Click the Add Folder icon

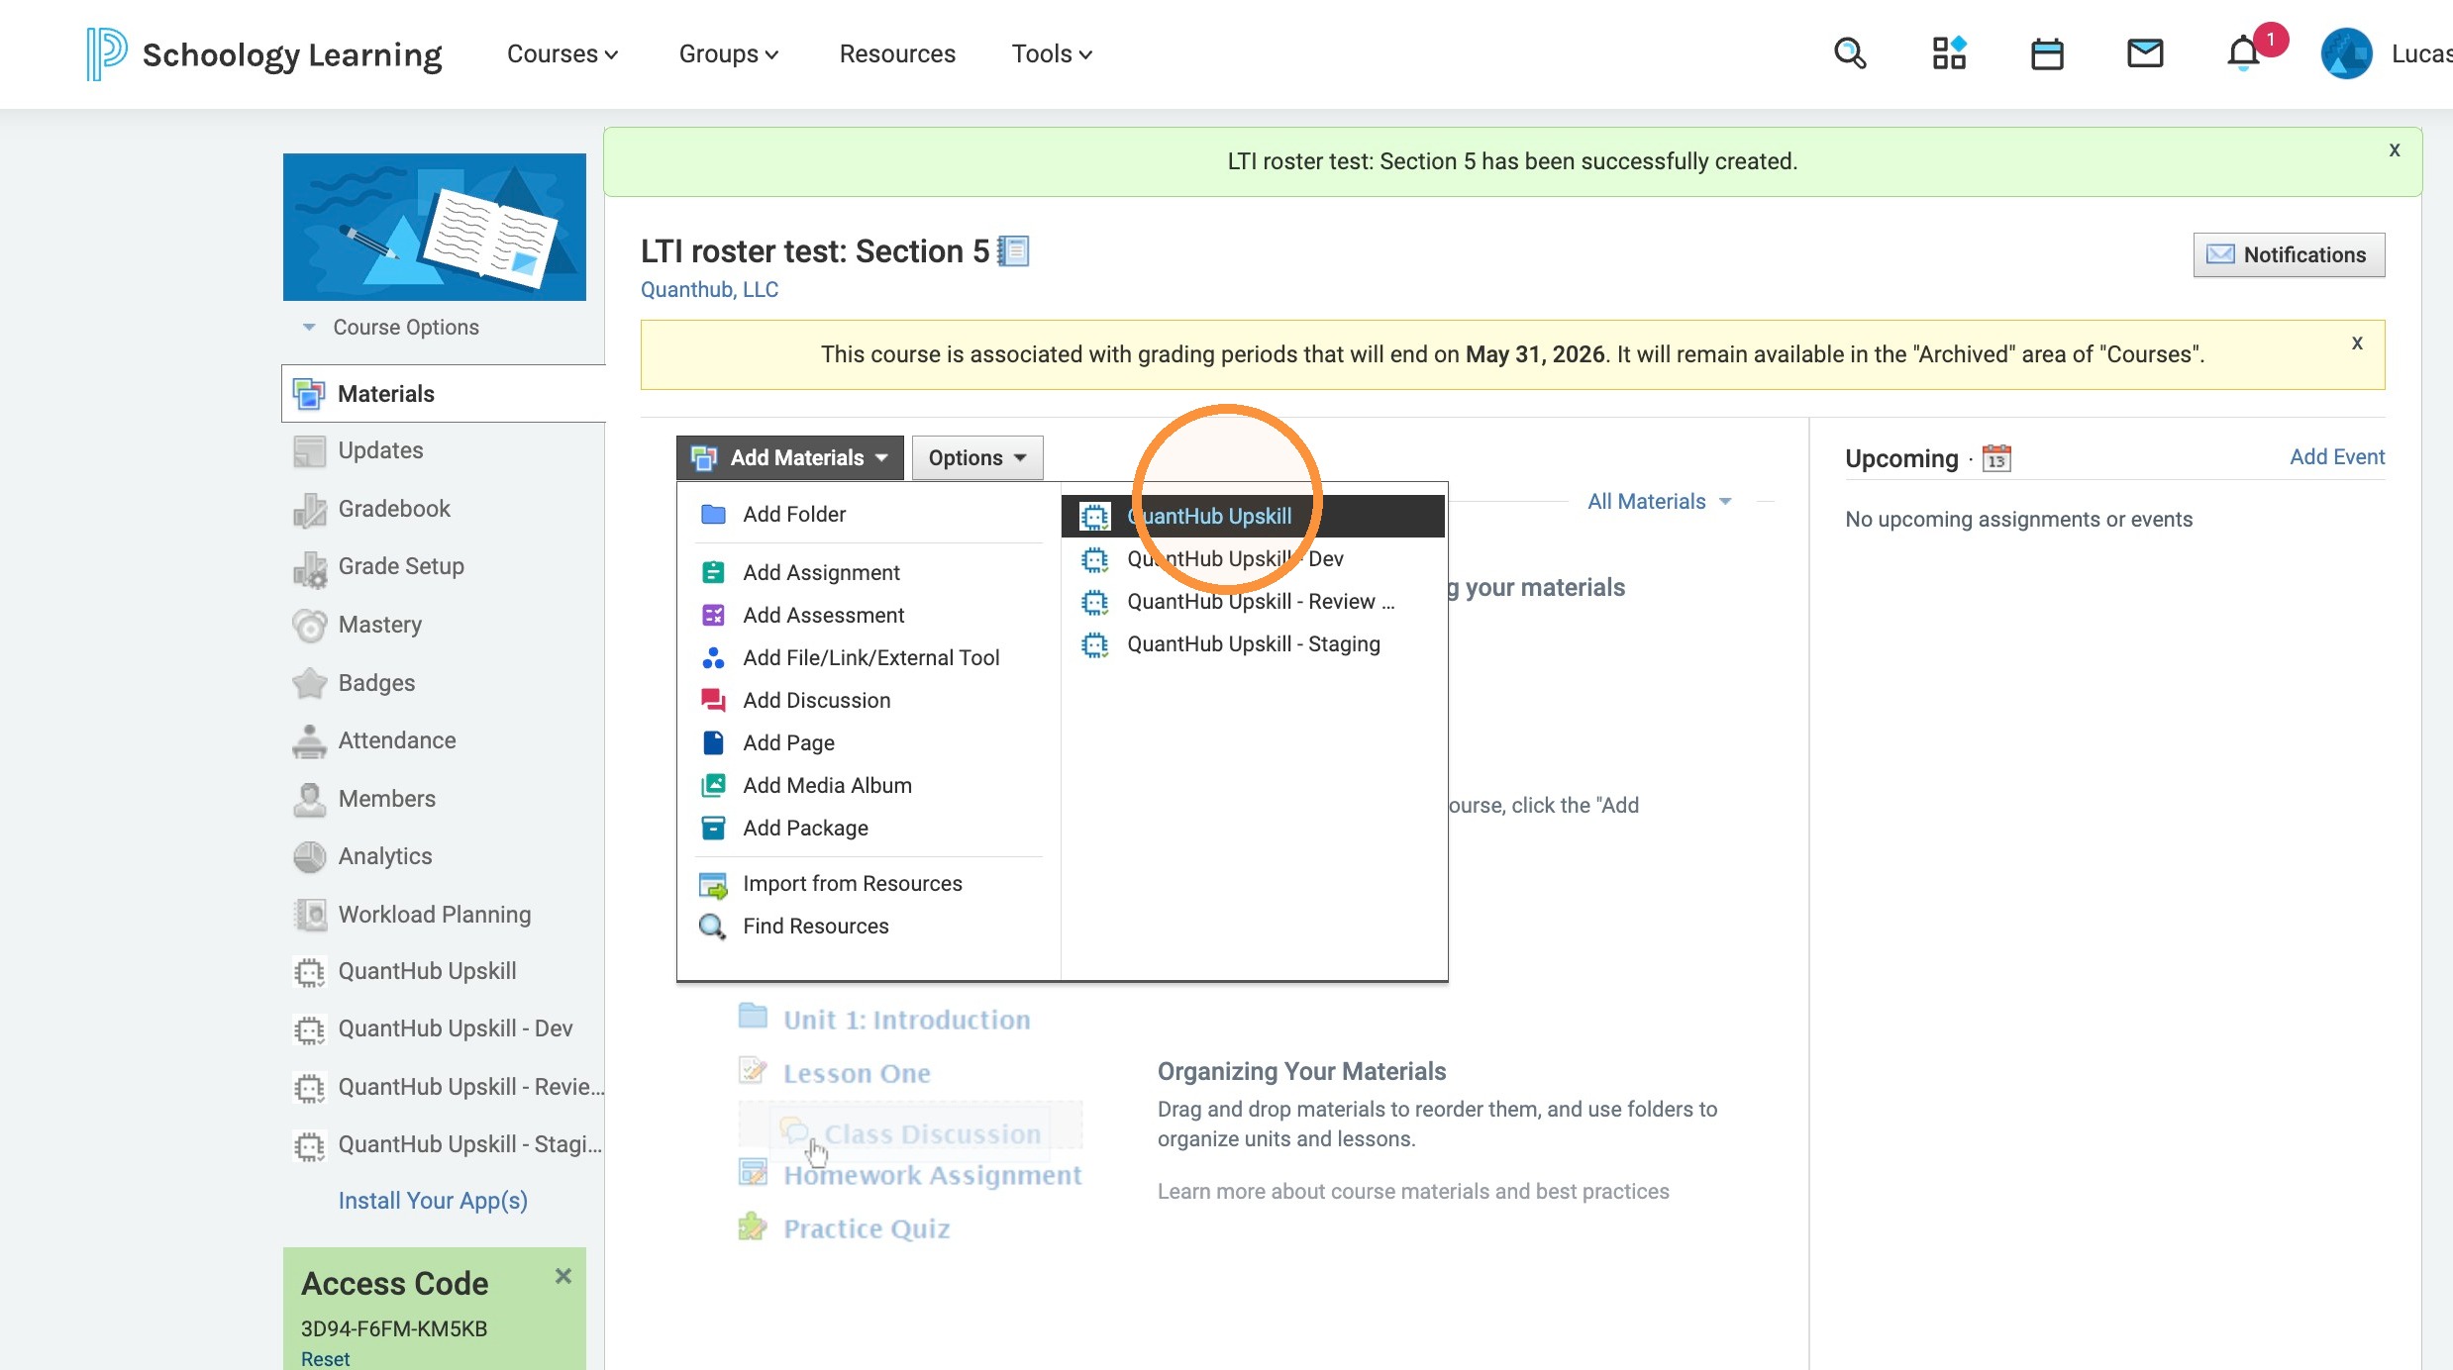[x=713, y=514]
